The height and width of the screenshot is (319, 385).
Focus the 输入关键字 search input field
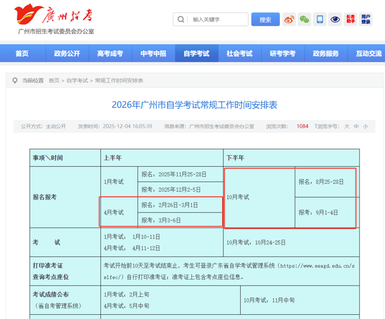pyautogui.click(x=217, y=20)
